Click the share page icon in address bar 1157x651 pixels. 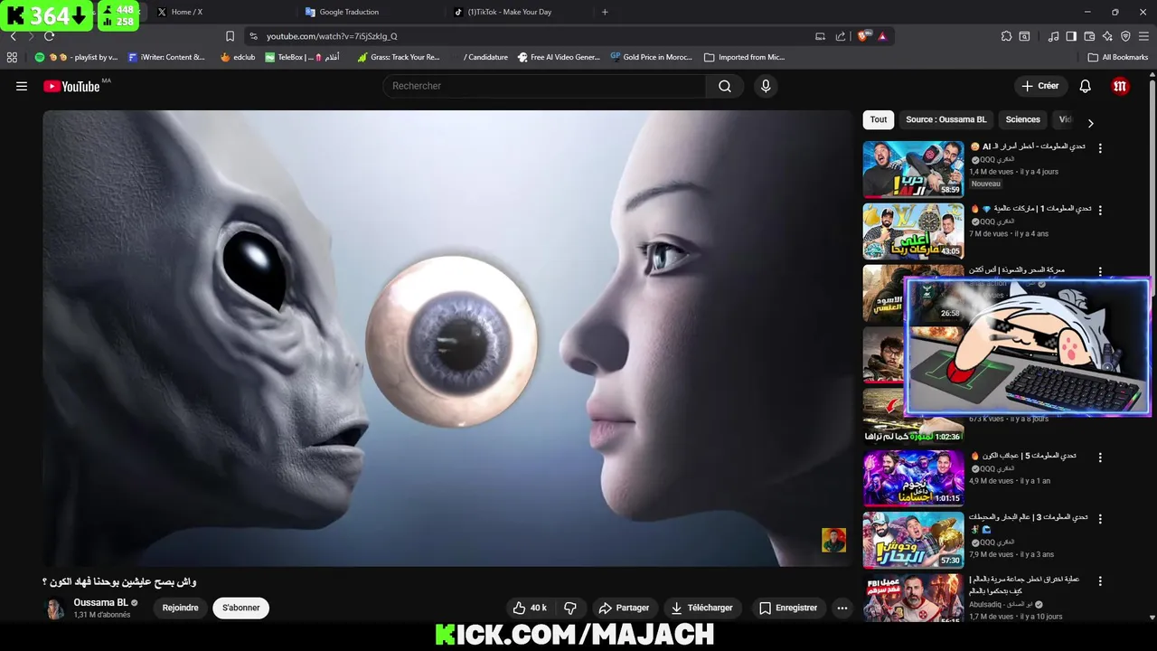point(841,36)
